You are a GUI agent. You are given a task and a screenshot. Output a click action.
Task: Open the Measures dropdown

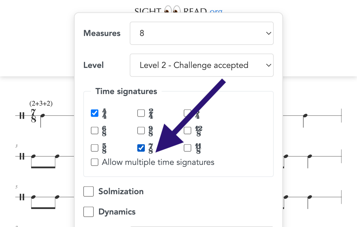click(x=201, y=33)
